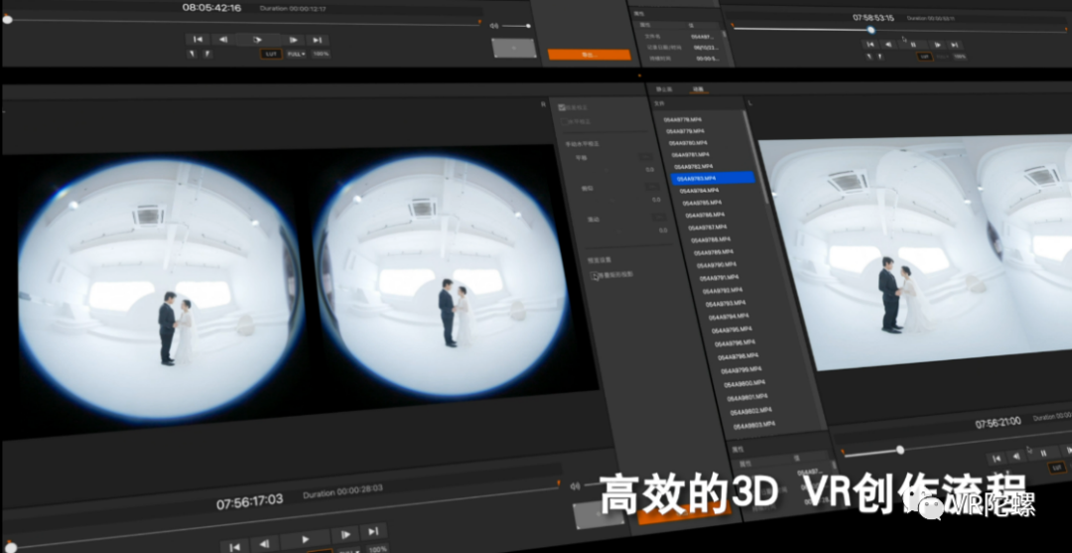Select file 054A9781.MP4 in list
Screen dimensions: 1072x553
[x=691, y=155]
